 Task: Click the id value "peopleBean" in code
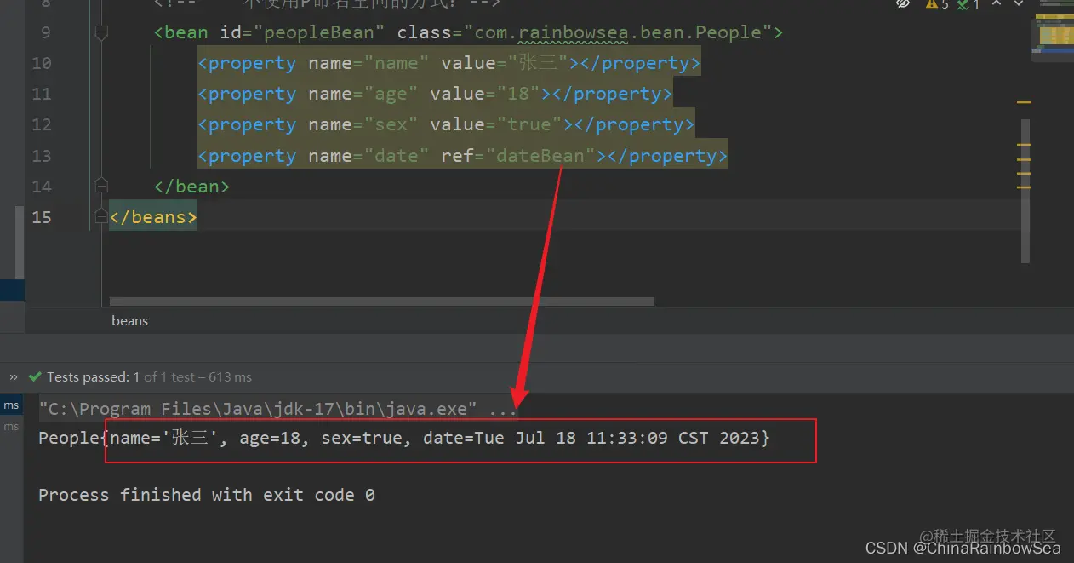(x=319, y=33)
